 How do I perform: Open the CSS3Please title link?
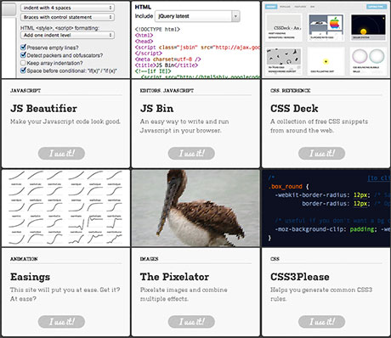click(300, 277)
